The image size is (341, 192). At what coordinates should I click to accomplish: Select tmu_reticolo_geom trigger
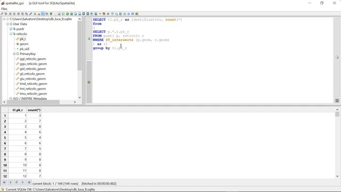tap(33, 94)
